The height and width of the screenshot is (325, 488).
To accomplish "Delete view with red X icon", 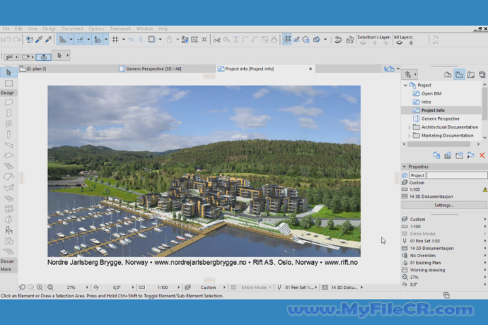I will click(x=482, y=155).
